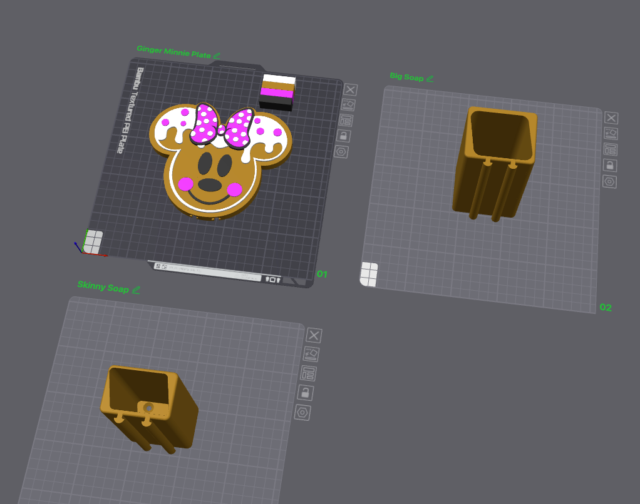Arrange objects on the Big Soap plate

point(610,149)
